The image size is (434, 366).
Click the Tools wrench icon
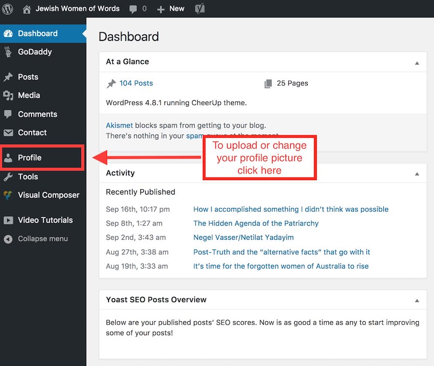click(x=8, y=177)
